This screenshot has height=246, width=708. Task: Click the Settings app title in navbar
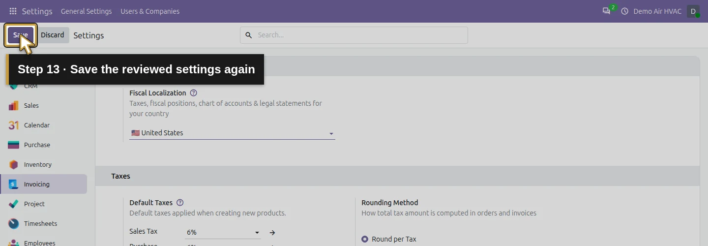tap(37, 11)
